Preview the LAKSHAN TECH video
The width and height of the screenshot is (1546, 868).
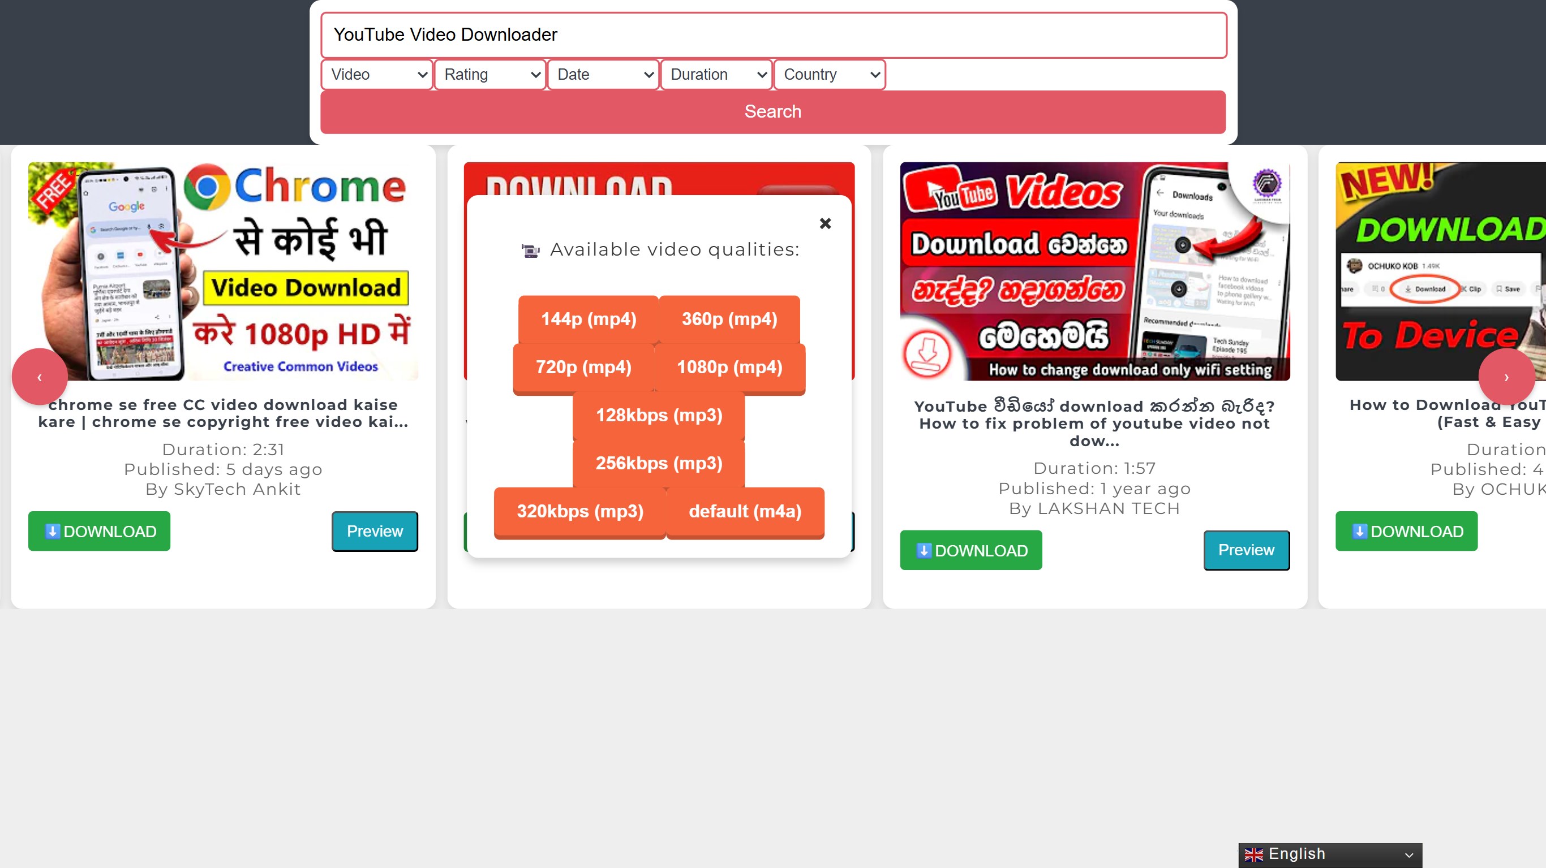pos(1246,550)
